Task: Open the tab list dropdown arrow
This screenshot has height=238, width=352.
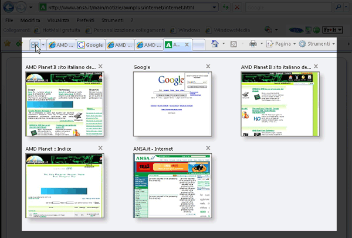Action: point(43,45)
